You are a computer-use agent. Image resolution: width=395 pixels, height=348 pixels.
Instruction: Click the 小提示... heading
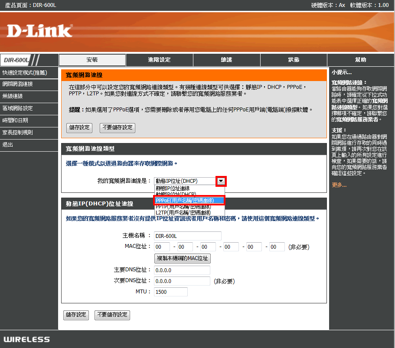(x=342, y=72)
